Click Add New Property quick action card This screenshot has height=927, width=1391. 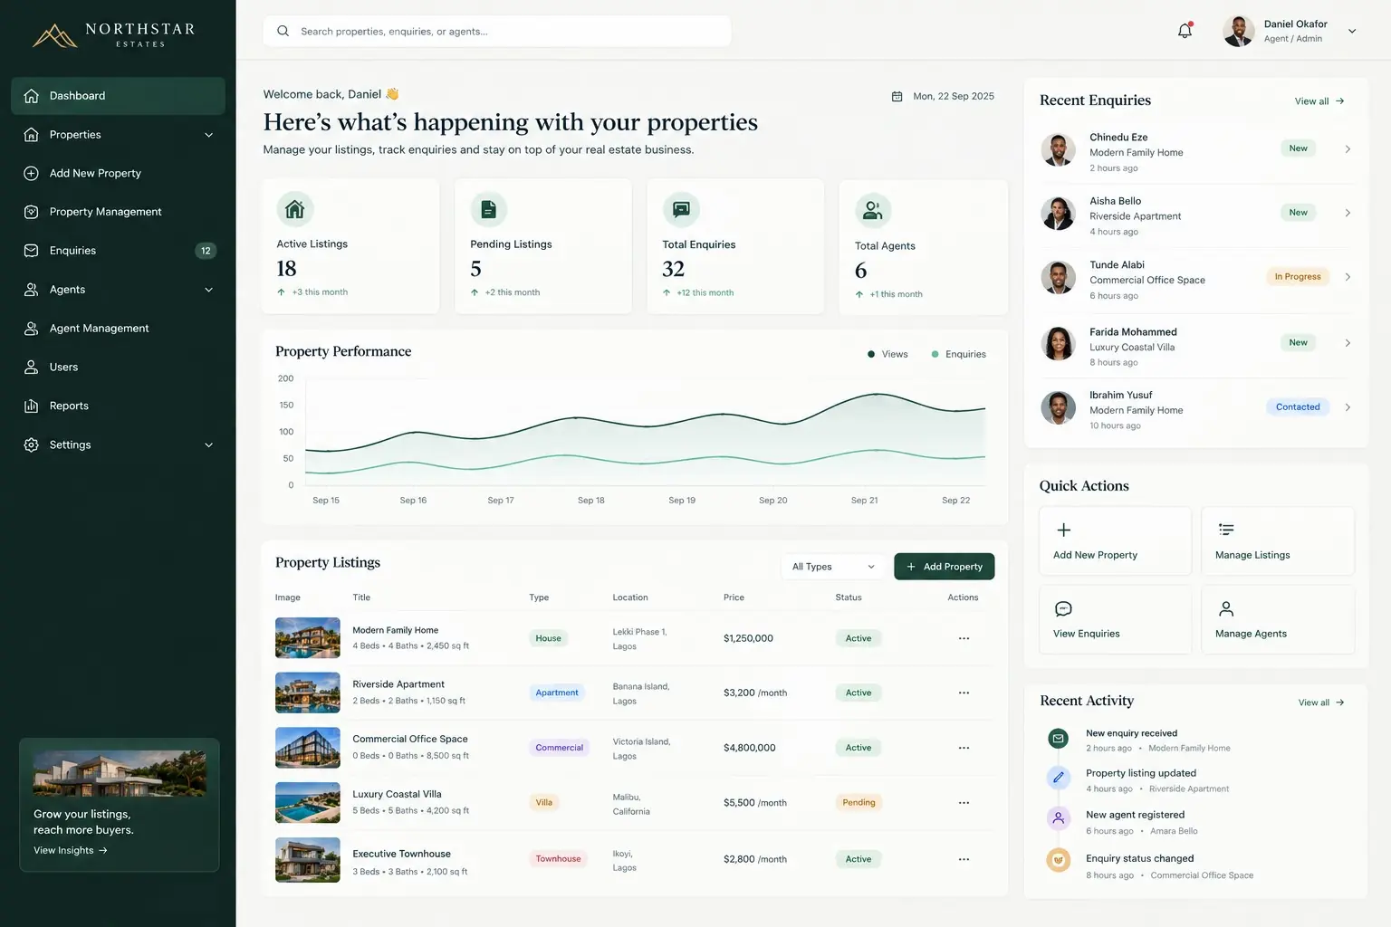(x=1116, y=541)
